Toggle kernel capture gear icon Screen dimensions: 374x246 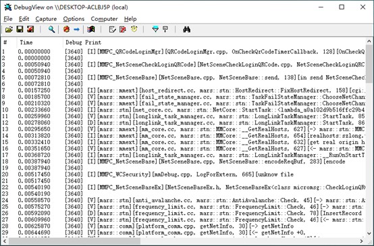coord(66,29)
